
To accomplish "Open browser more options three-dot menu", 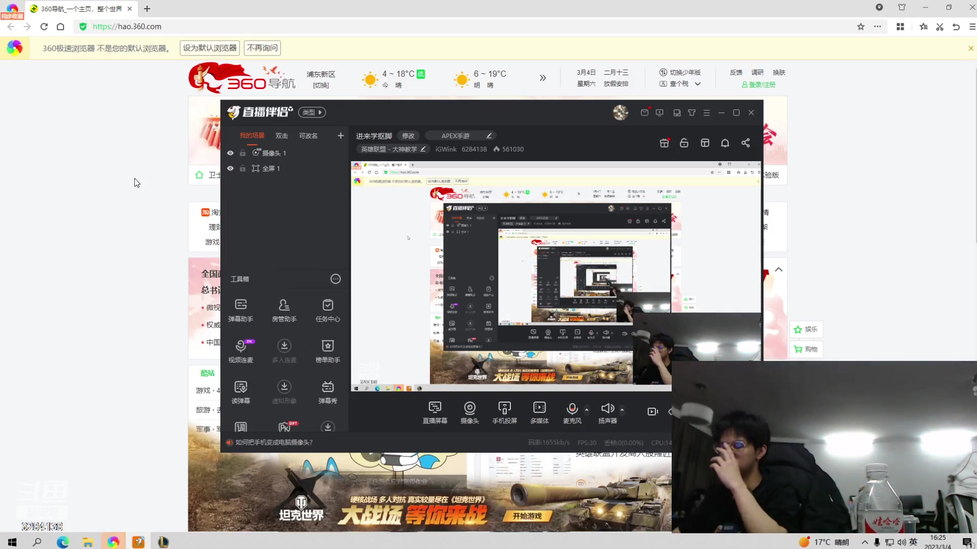I will click(877, 26).
